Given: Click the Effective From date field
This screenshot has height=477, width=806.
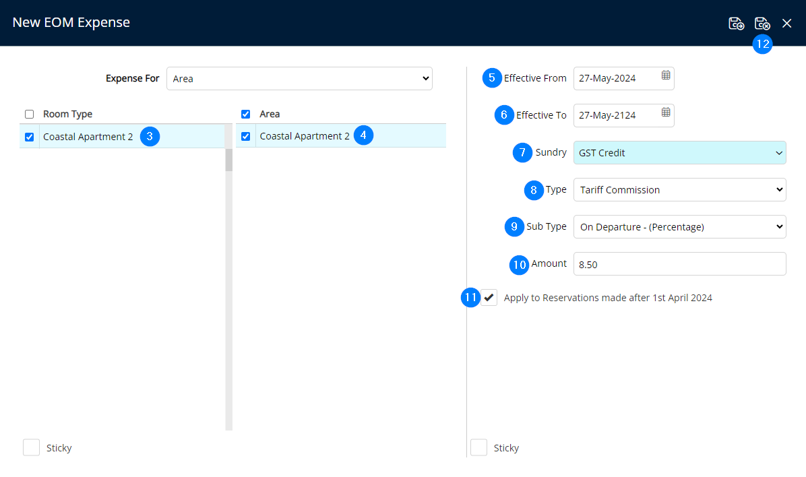Looking at the screenshot, I should click(x=615, y=79).
